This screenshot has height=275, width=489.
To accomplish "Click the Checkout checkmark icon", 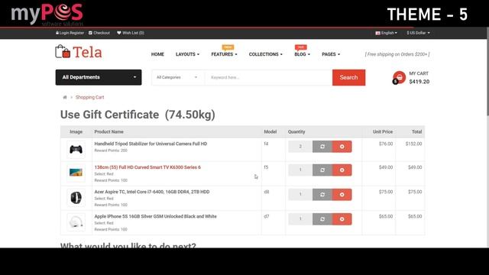I will pyautogui.click(x=90, y=33).
